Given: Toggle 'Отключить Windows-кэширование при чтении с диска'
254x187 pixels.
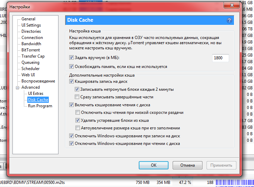Looking at the screenshot, I should [71, 144].
